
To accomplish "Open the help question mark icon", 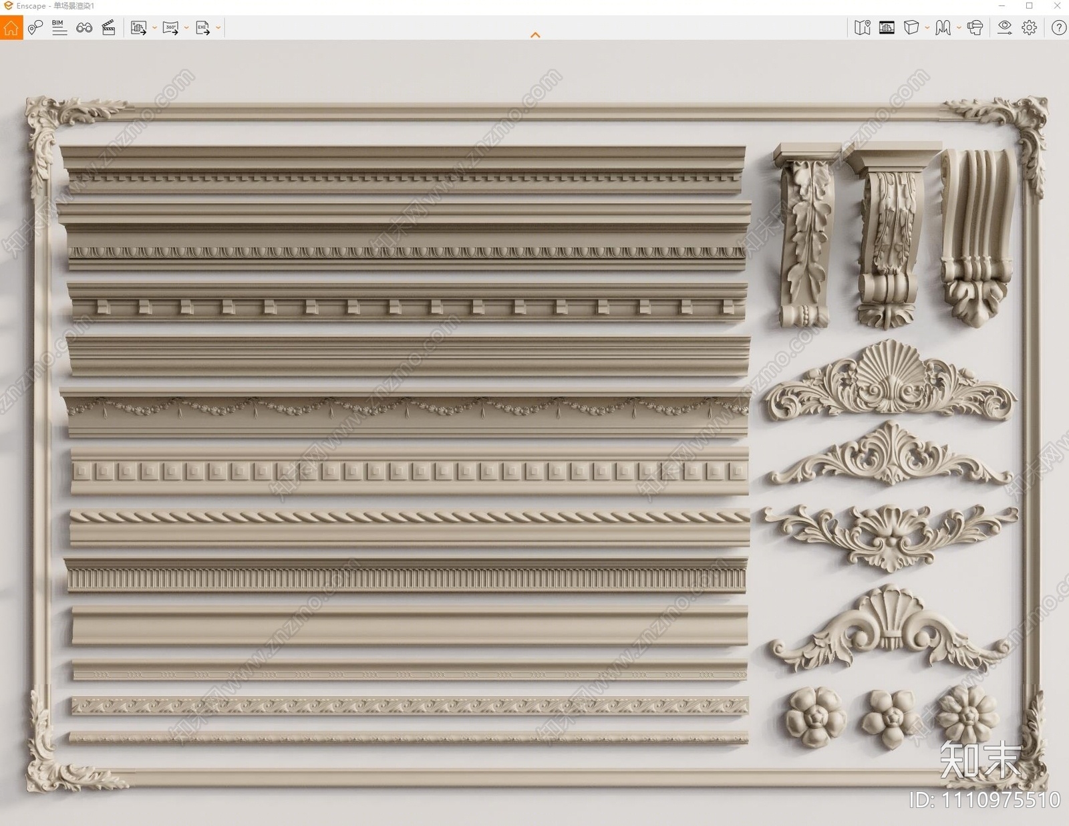I will [1059, 27].
